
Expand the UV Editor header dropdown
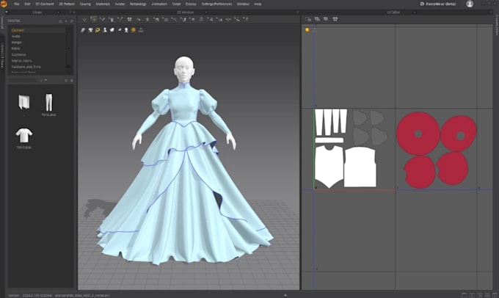pyautogui.click(x=415, y=12)
